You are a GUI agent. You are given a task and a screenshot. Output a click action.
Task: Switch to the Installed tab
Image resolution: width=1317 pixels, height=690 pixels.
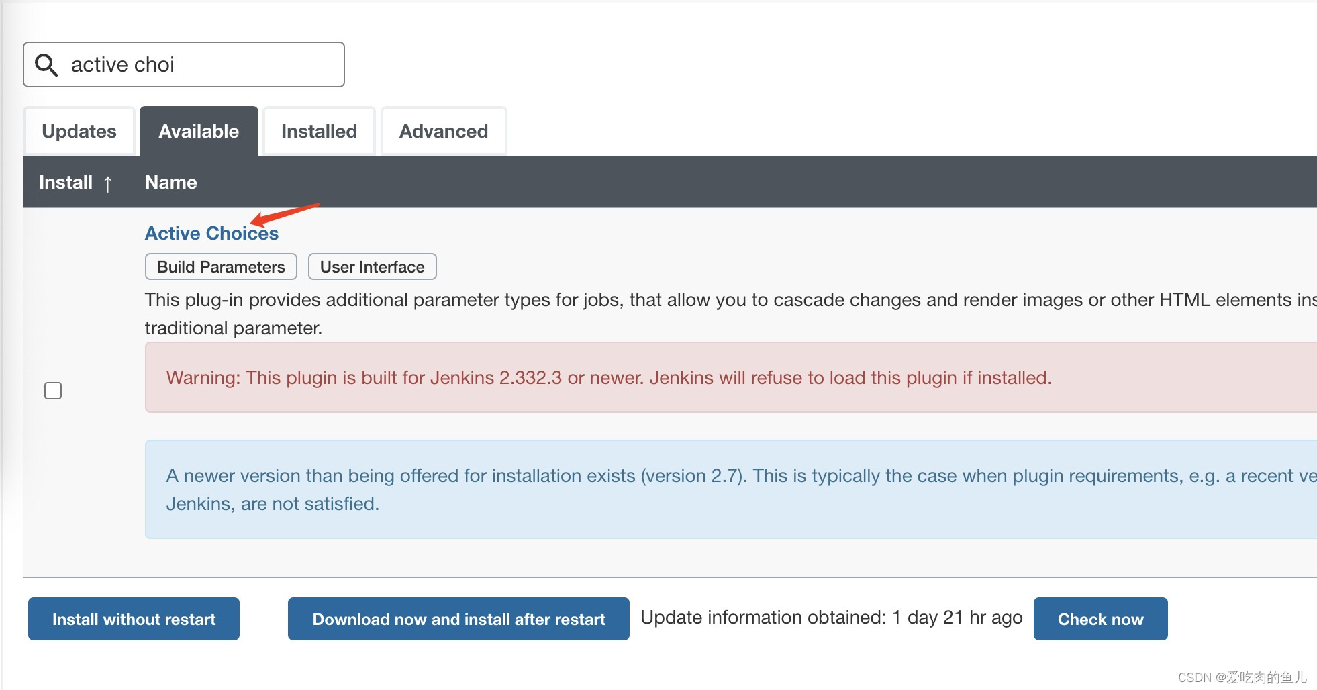click(x=318, y=131)
